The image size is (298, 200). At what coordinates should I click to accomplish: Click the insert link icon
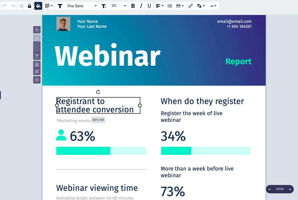click(x=191, y=6)
